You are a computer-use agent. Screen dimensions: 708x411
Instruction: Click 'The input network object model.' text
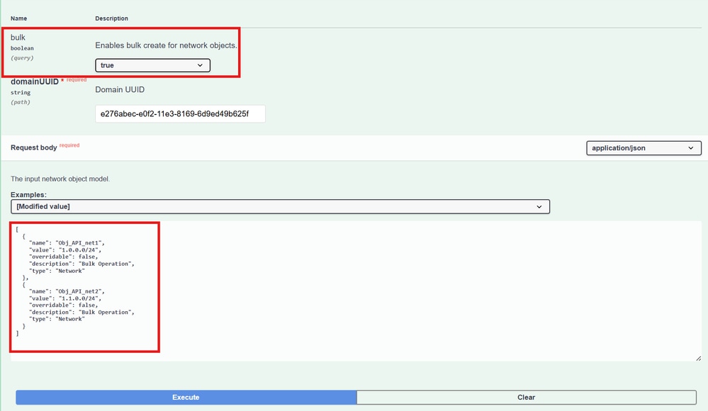coord(60,179)
